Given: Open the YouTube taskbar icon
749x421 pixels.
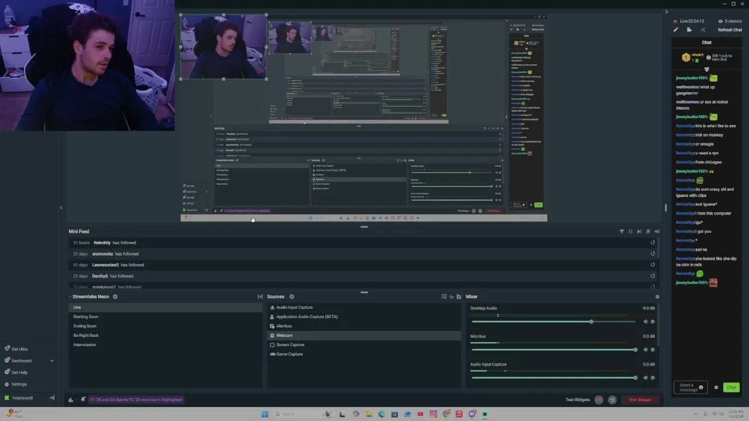Looking at the screenshot, I should point(420,414).
